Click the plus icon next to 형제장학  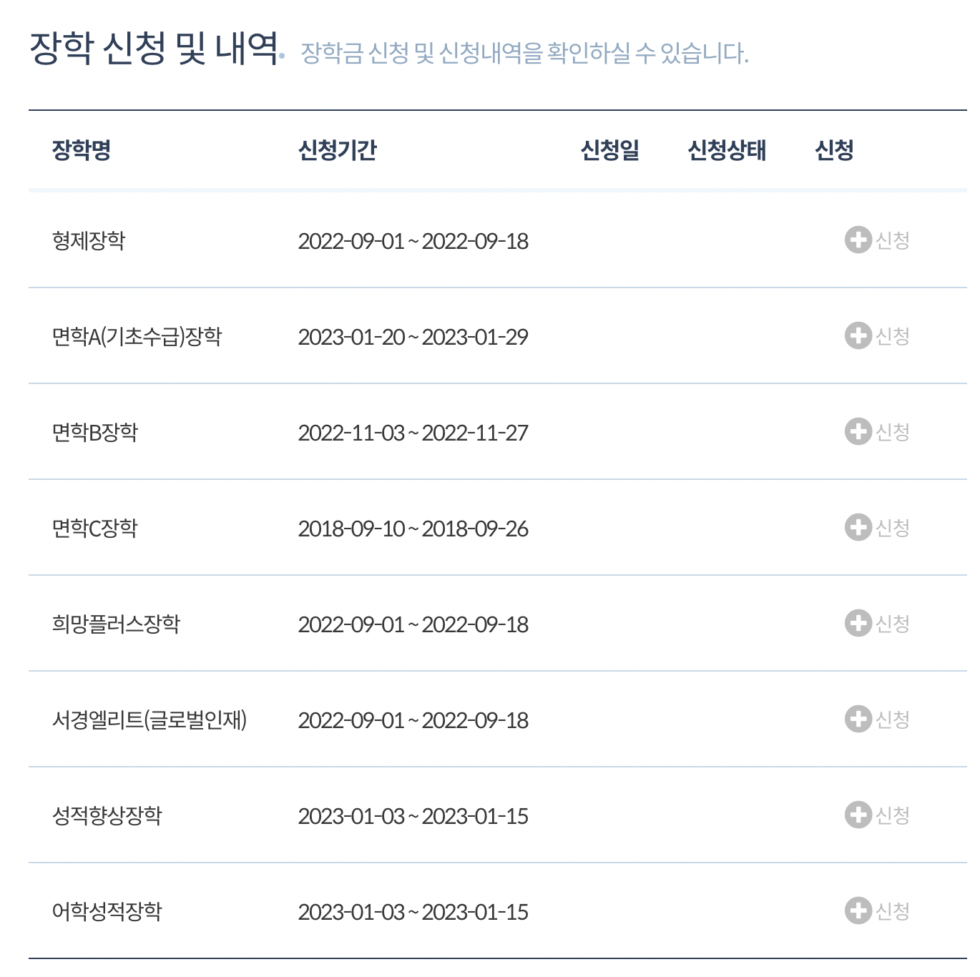(858, 241)
